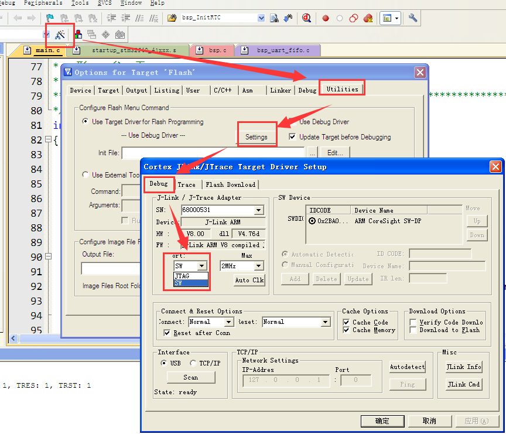Insert breakpoint using the red circle icon
506x434 pixels.
pyautogui.click(x=326, y=18)
